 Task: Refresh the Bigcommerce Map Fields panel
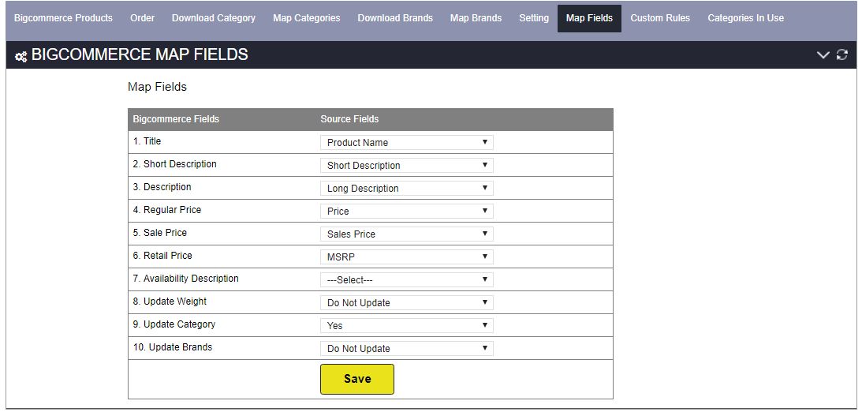(x=841, y=54)
